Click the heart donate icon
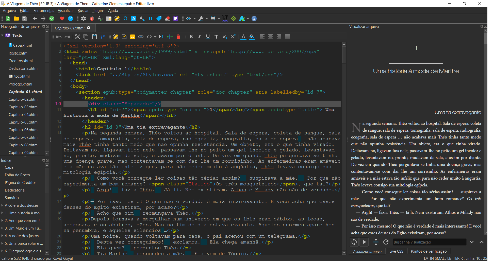 (x=62, y=19)
